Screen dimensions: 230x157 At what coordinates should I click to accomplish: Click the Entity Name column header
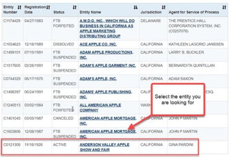(90, 12)
